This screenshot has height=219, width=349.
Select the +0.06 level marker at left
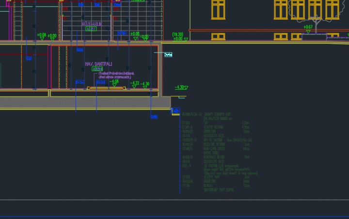click(x=42, y=36)
